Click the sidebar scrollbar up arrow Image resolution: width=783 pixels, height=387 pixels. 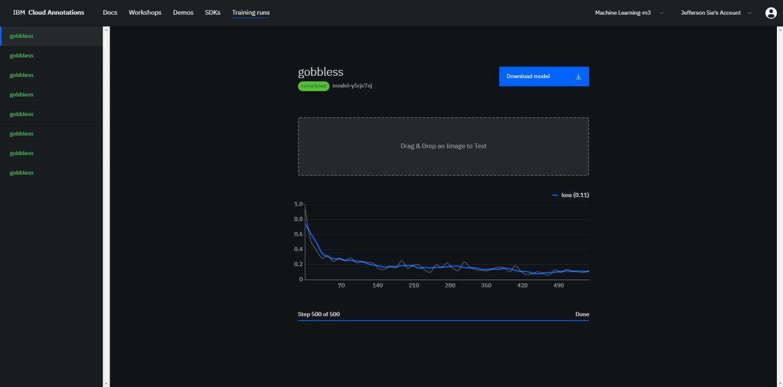click(x=106, y=29)
